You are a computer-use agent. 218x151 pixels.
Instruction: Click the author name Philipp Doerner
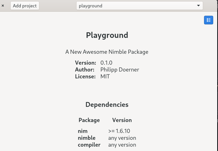[120, 70]
